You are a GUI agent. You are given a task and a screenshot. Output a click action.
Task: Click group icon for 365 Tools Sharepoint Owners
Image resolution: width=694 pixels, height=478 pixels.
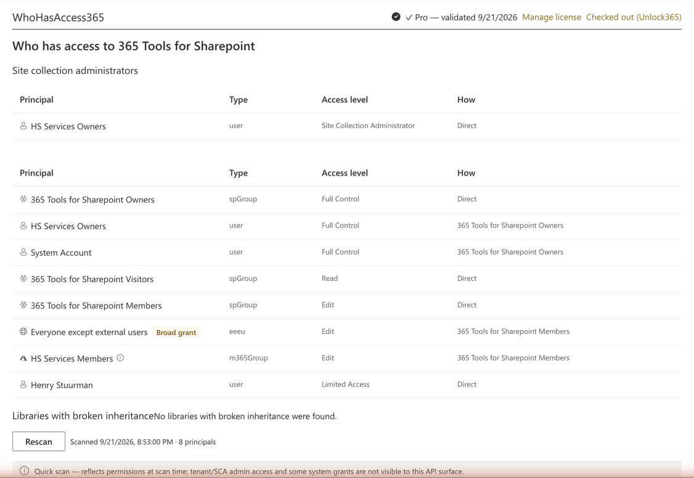(x=23, y=199)
